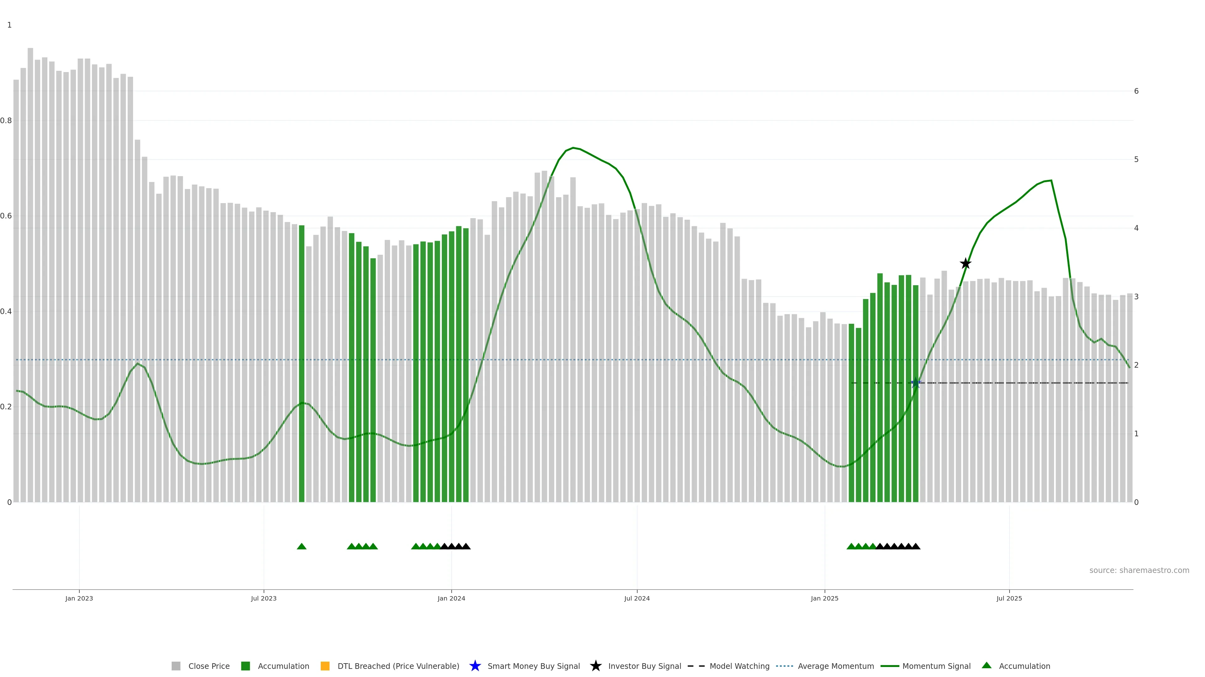Screen dimensions: 1205x677
Task: Click the first green triangle in 2025 cluster
Action: click(851, 546)
